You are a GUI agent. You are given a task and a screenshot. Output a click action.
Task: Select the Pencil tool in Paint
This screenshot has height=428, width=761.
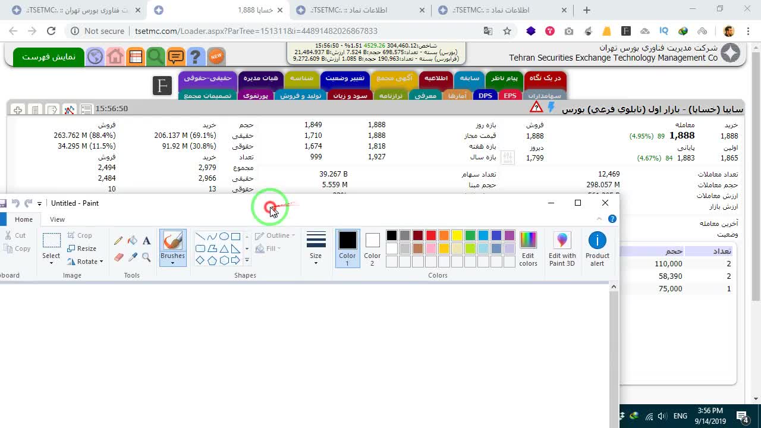tap(118, 241)
